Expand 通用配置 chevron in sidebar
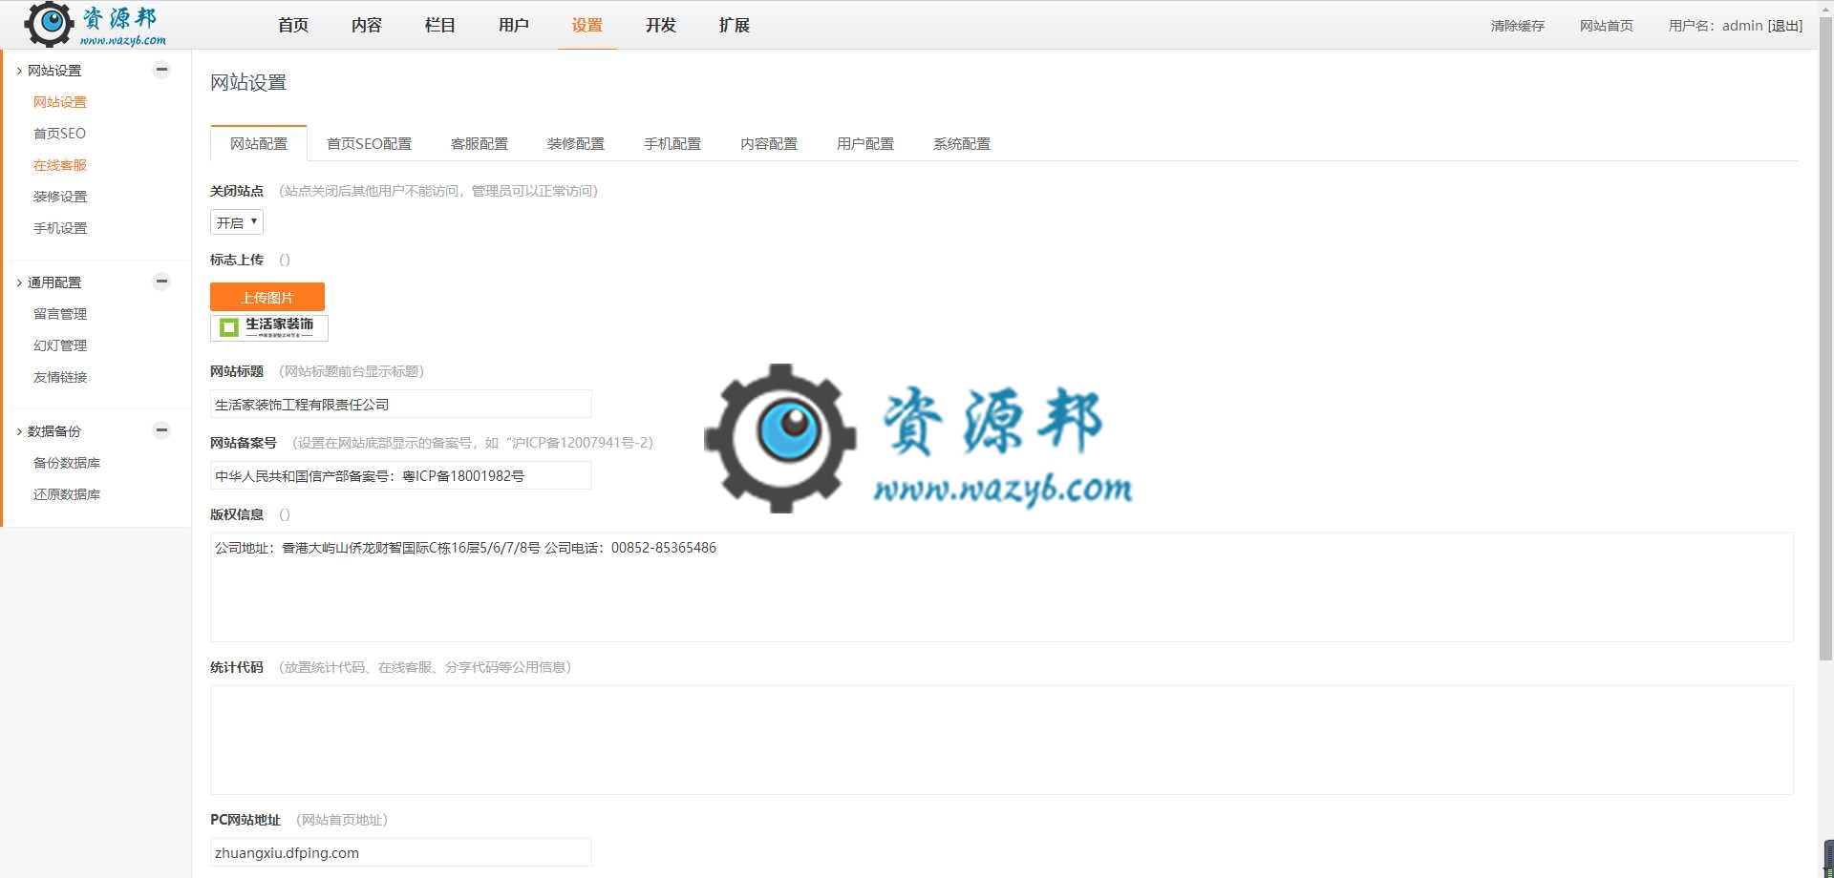 click(19, 282)
